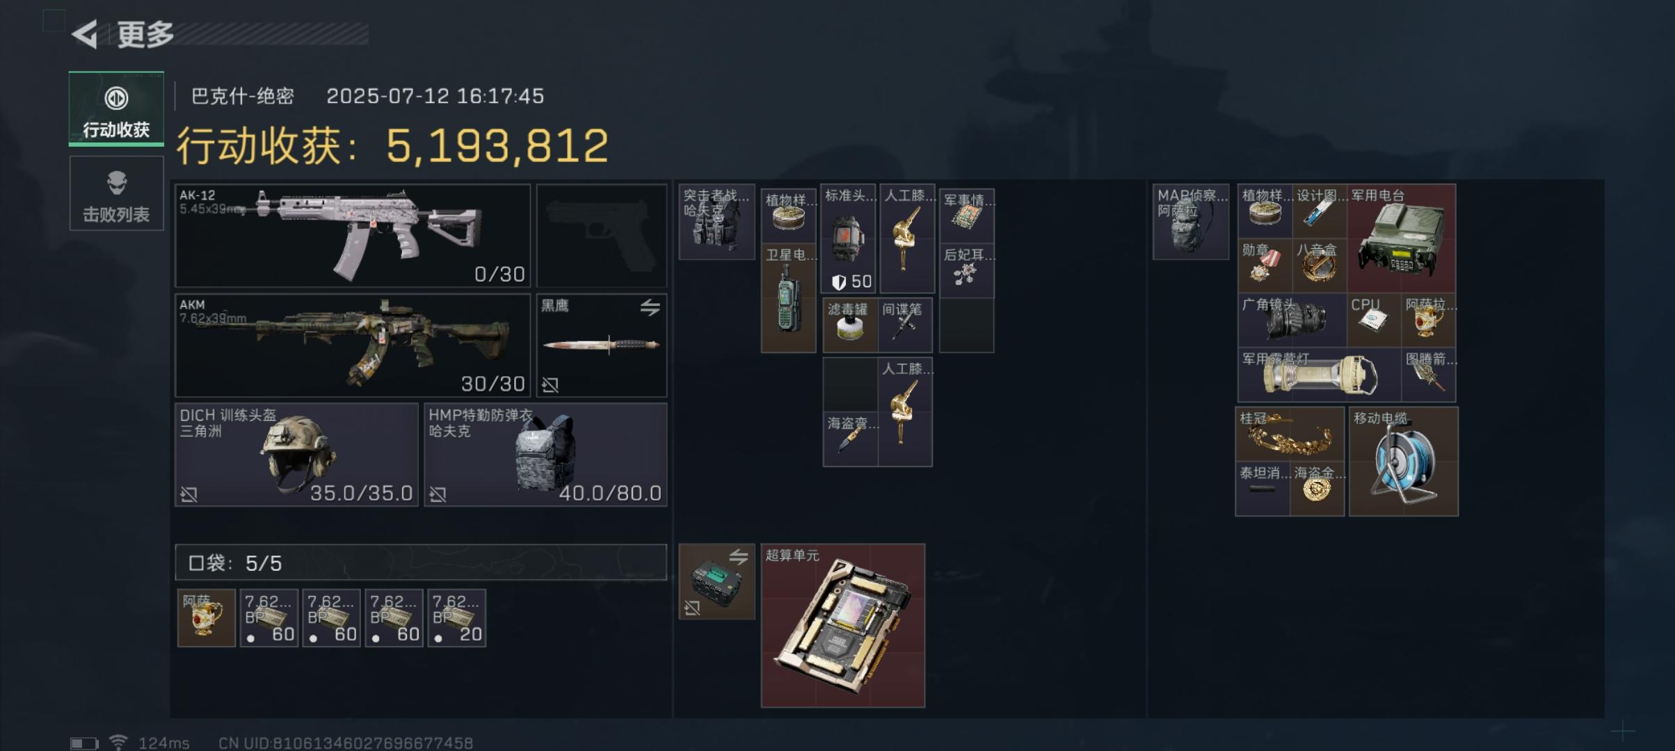Viewport: 1675px width, 751px height.
Task: Click the 卫星电话 satellite phone item
Action: point(788,298)
